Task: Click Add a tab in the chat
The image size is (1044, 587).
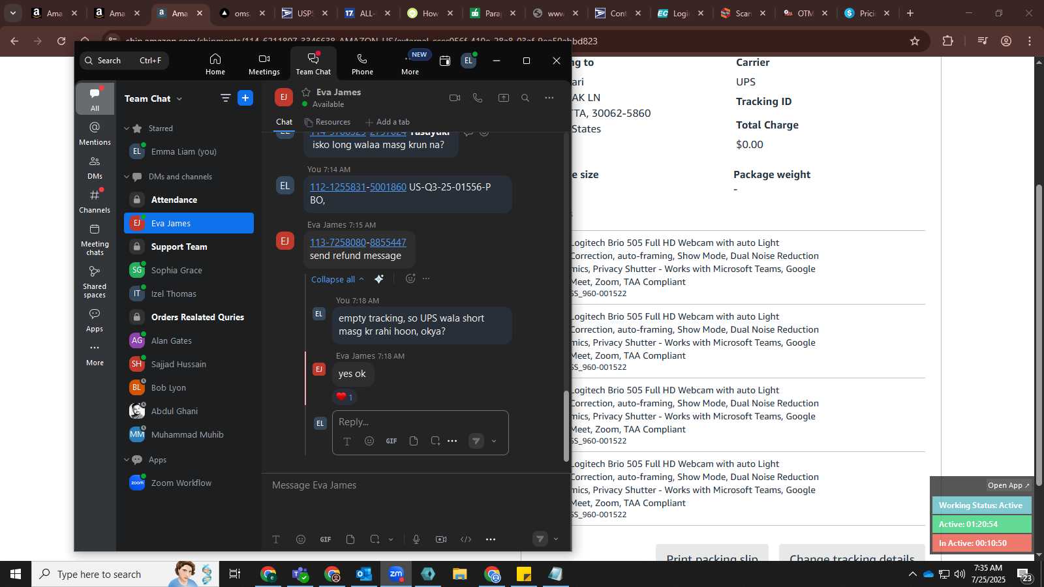Action: pyautogui.click(x=388, y=122)
